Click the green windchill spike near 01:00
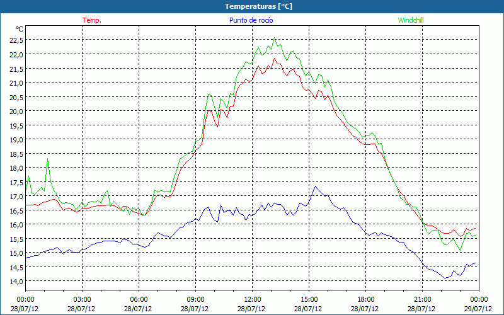 pos(48,159)
